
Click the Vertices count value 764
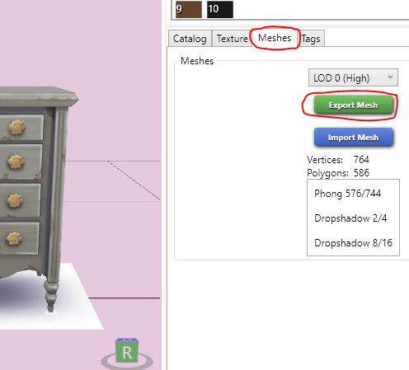pyautogui.click(x=361, y=160)
